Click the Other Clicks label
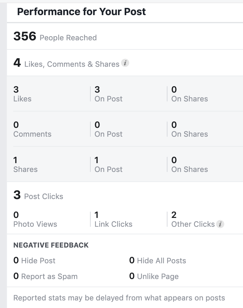Viewport: 243px width, 308px height. click(193, 224)
